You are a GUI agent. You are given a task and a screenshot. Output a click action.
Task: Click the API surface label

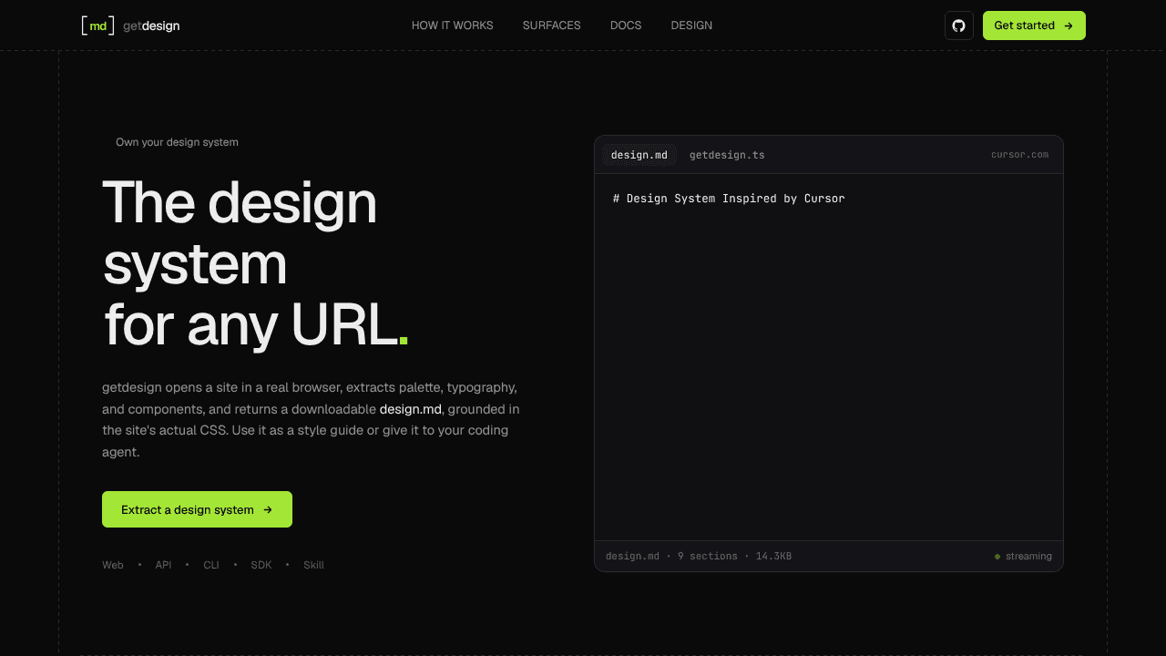[163, 565]
